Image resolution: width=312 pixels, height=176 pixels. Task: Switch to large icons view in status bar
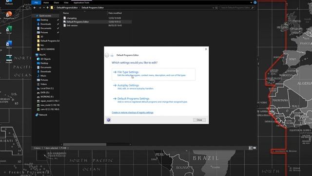tap(254, 148)
